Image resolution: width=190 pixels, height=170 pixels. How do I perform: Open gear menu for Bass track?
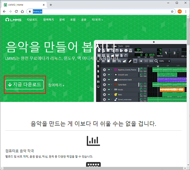pyautogui.click(x=104, y=94)
